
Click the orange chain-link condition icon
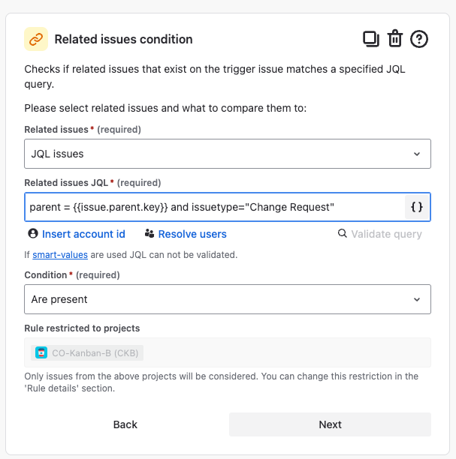pyautogui.click(x=36, y=39)
